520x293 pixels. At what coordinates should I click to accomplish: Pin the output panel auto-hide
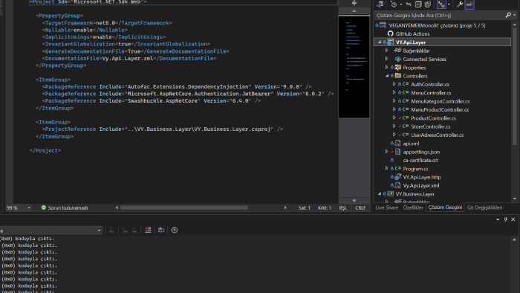click(505, 219)
